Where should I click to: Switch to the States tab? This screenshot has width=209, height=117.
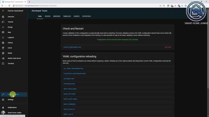(48, 16)
